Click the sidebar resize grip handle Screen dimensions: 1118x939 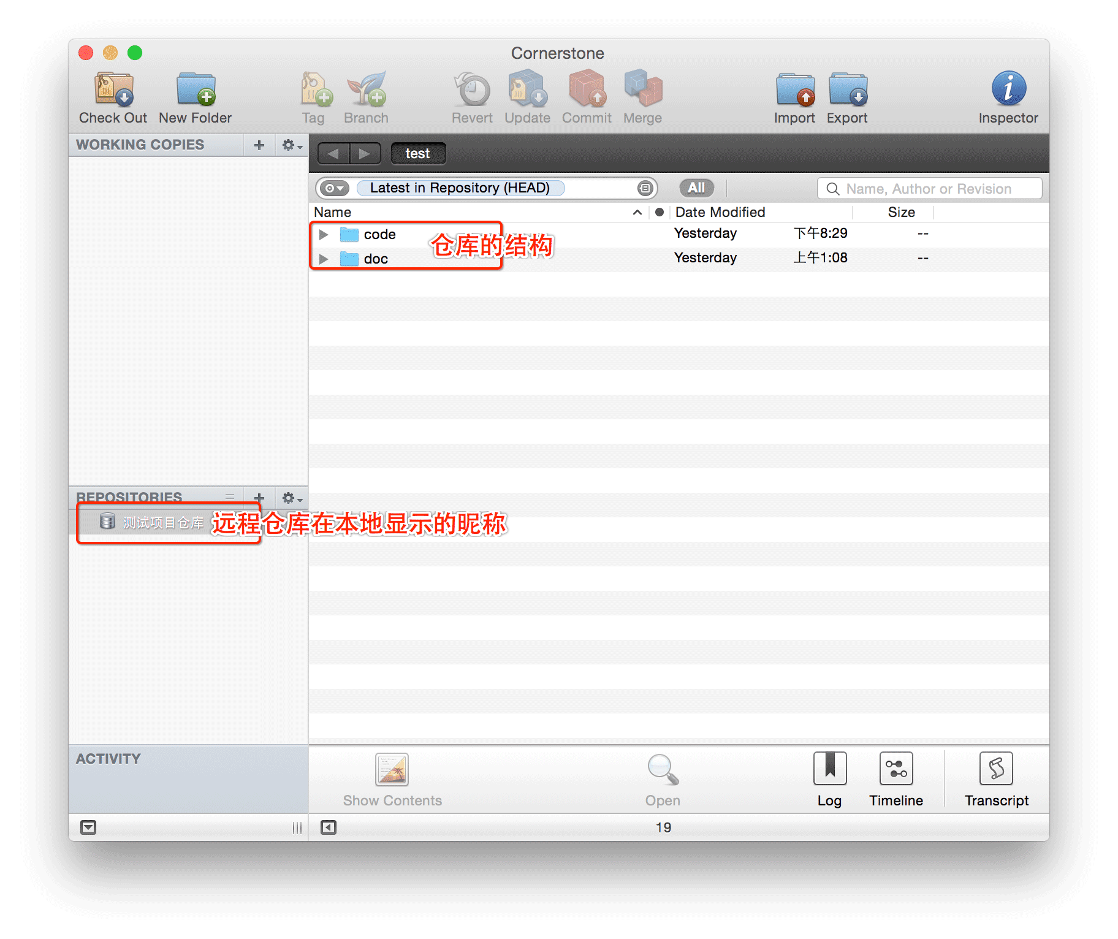pos(297,827)
